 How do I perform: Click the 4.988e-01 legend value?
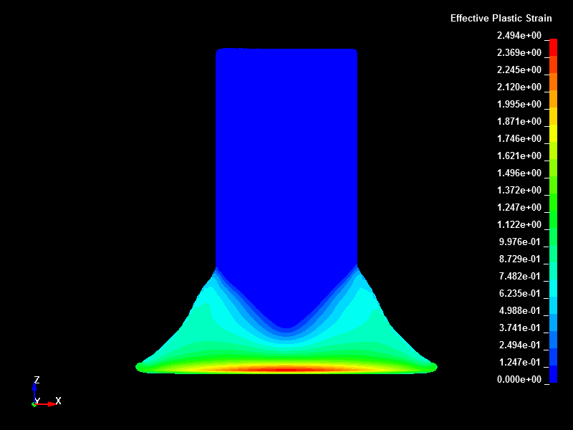pyautogui.click(x=520, y=310)
